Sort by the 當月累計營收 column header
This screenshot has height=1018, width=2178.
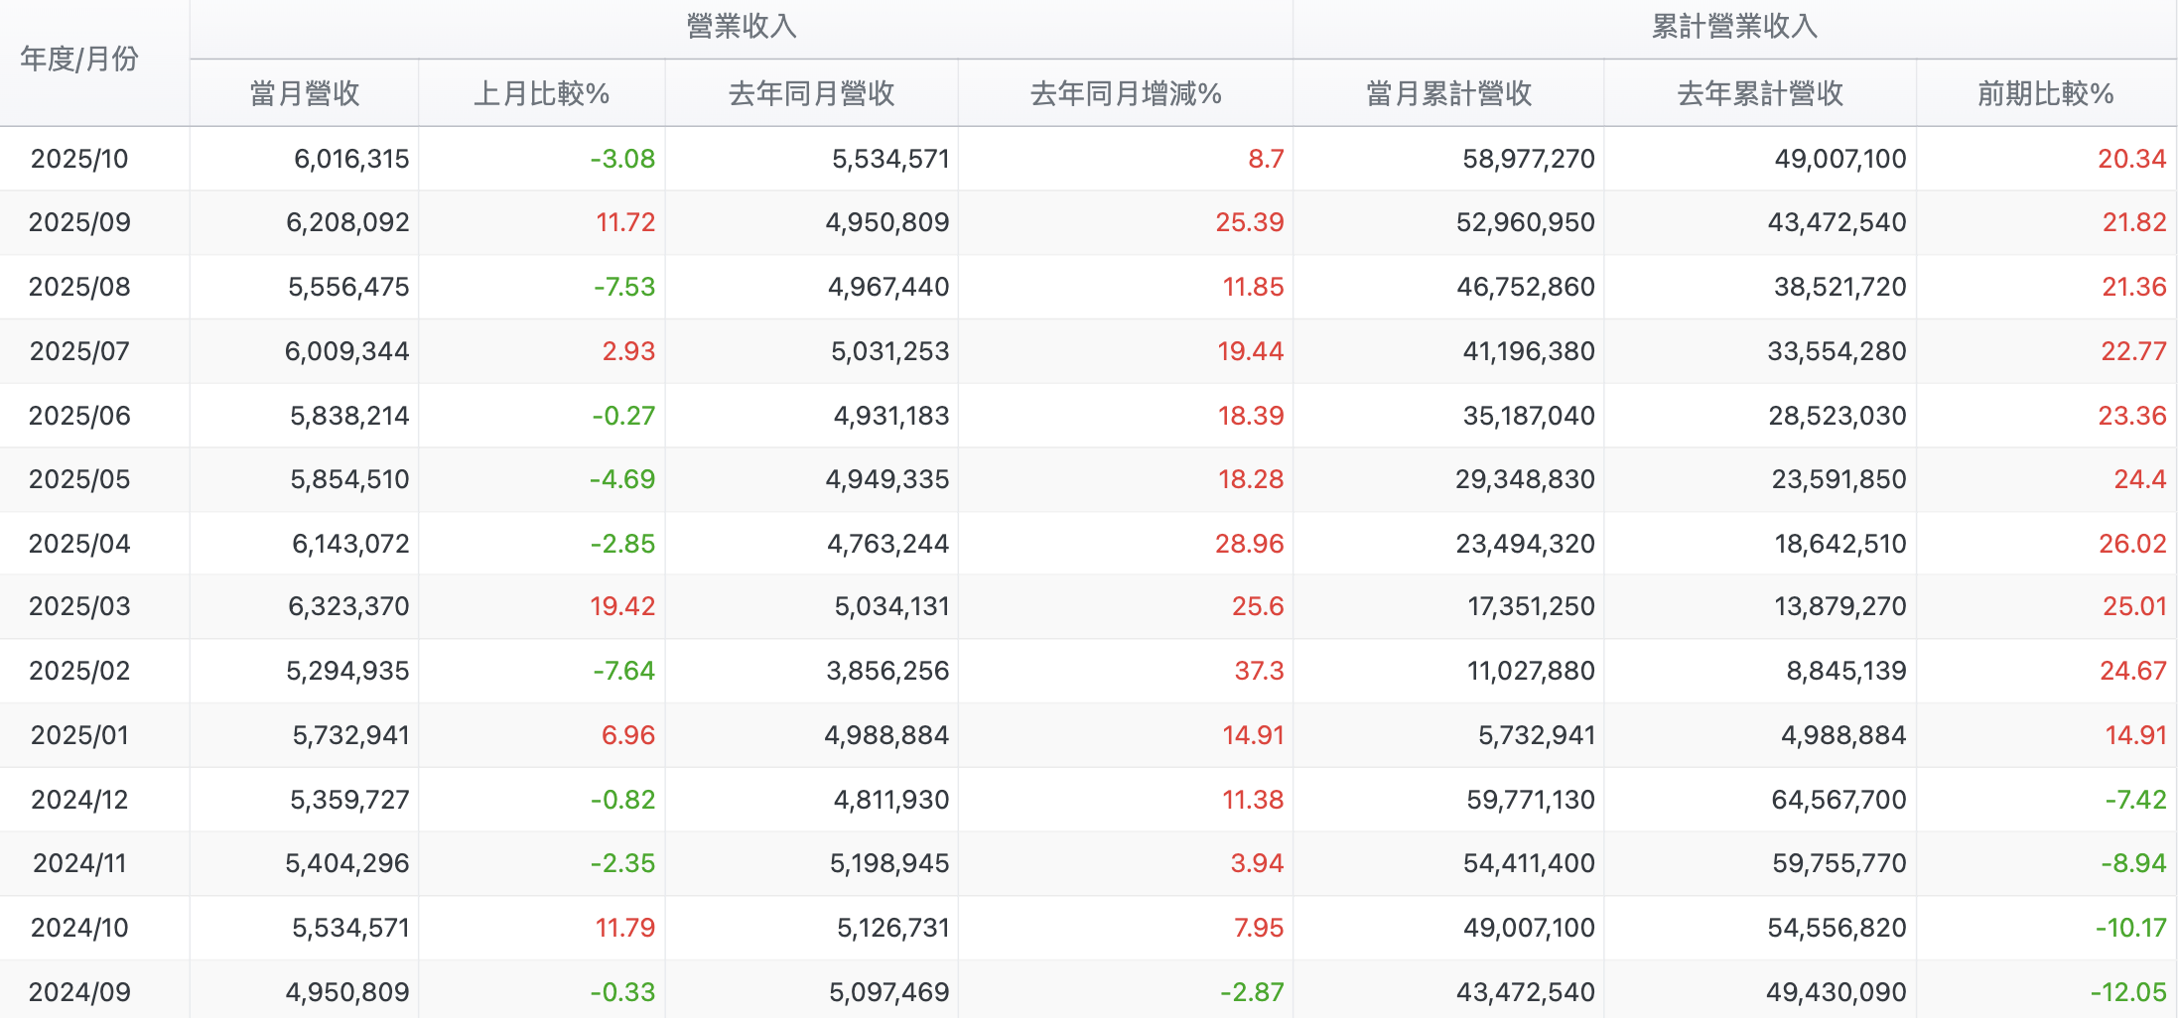[x=1447, y=94]
